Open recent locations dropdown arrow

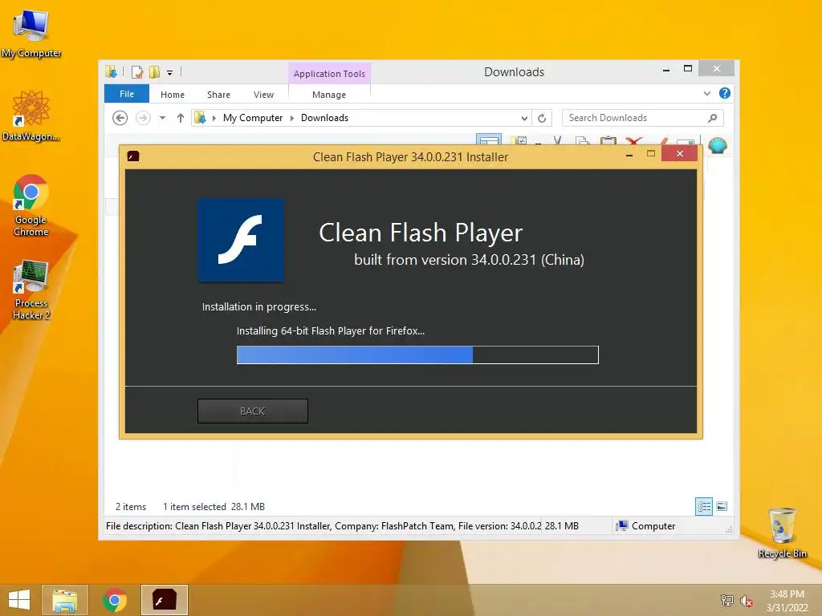pyautogui.click(x=162, y=118)
